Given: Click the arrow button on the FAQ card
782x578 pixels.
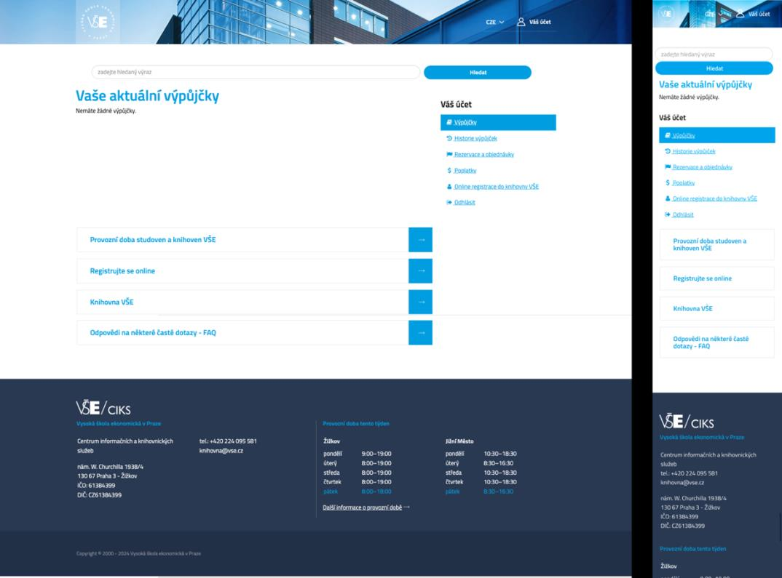Looking at the screenshot, I should pyautogui.click(x=420, y=332).
